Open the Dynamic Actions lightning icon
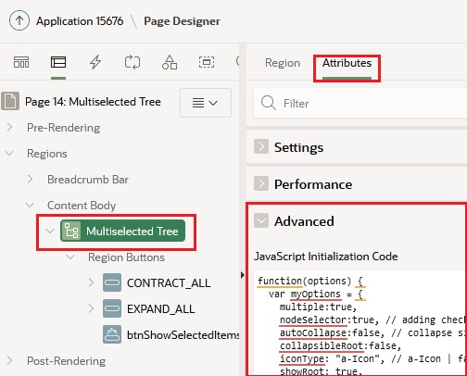Viewport: 467px width, 376px height. [95, 62]
